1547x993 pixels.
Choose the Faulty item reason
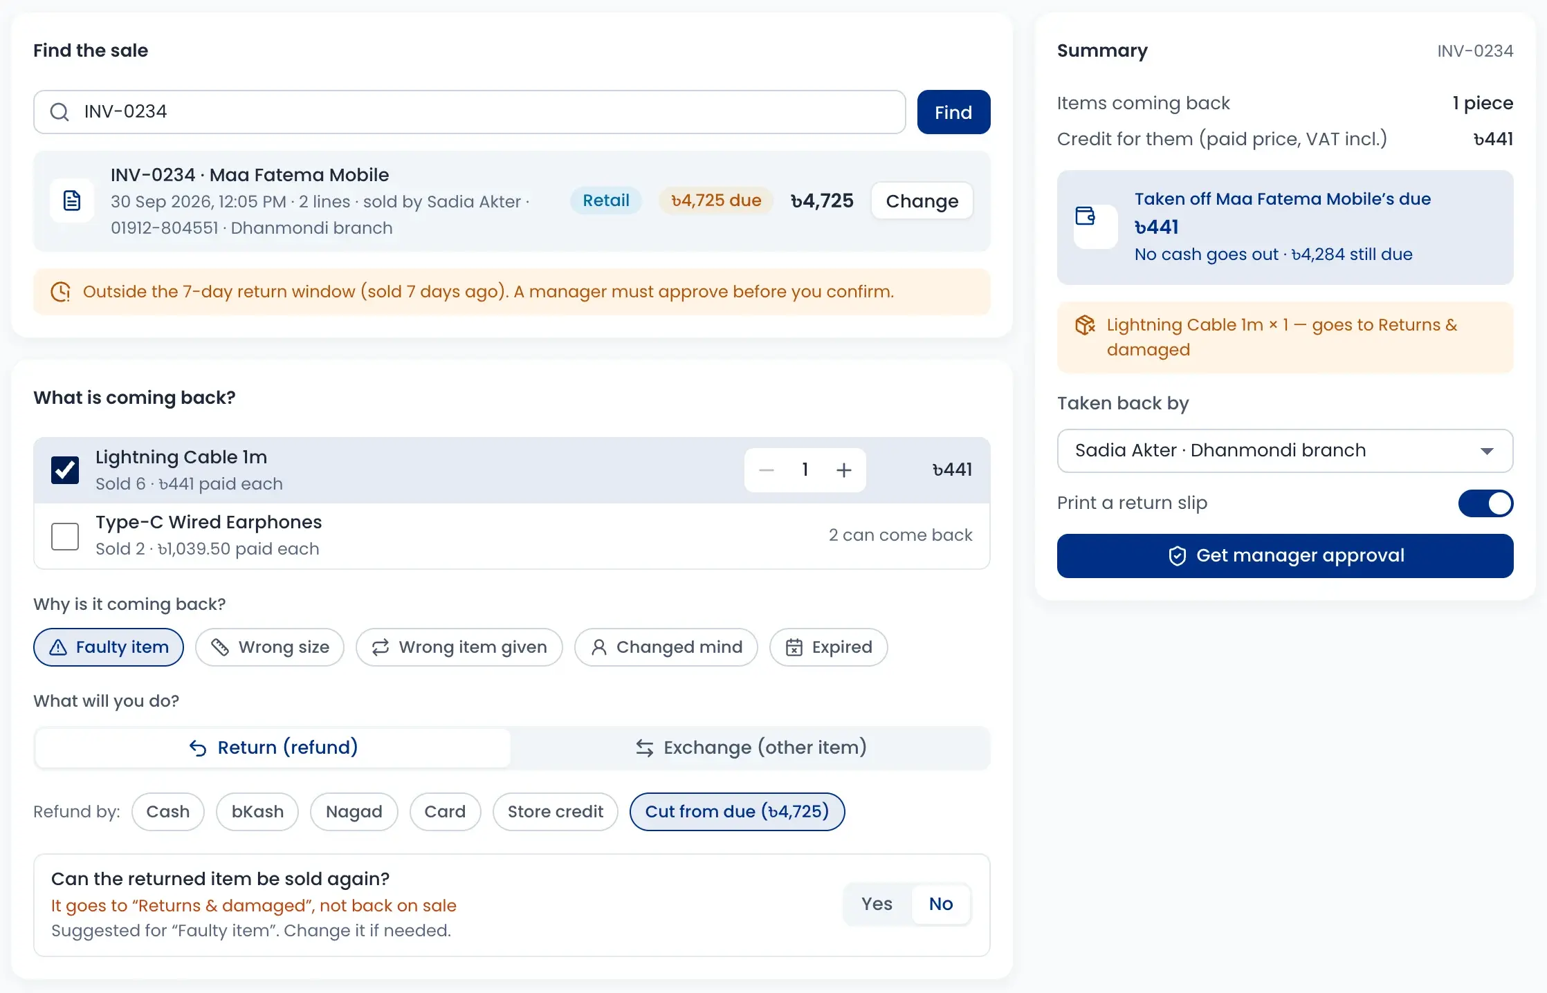pos(109,647)
